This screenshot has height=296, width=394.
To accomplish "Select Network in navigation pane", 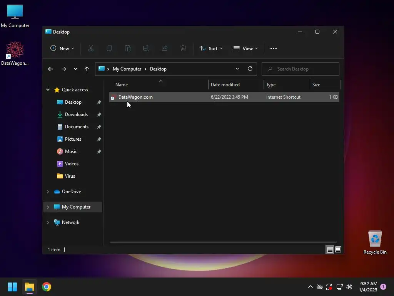I will 71,222.
